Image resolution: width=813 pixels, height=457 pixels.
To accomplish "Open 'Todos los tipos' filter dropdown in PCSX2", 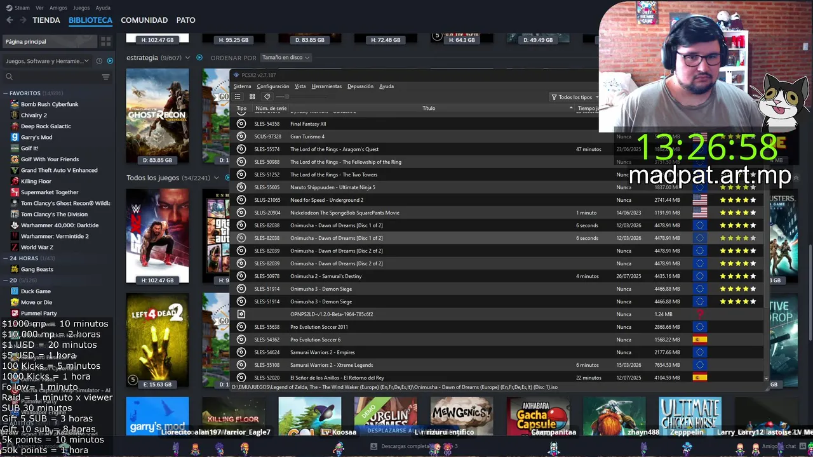I will coord(575,97).
